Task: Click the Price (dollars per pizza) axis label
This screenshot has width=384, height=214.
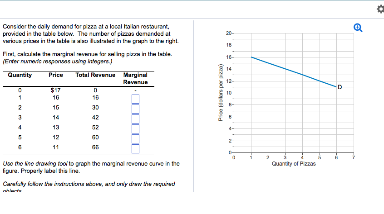Action: click(x=221, y=92)
